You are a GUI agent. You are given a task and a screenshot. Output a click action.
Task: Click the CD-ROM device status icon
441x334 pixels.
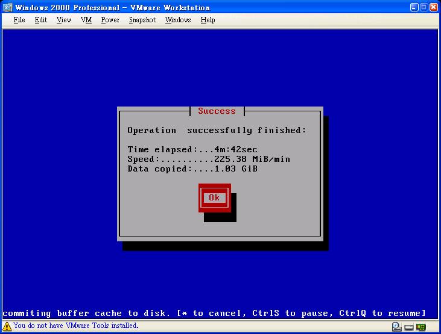[x=396, y=327]
